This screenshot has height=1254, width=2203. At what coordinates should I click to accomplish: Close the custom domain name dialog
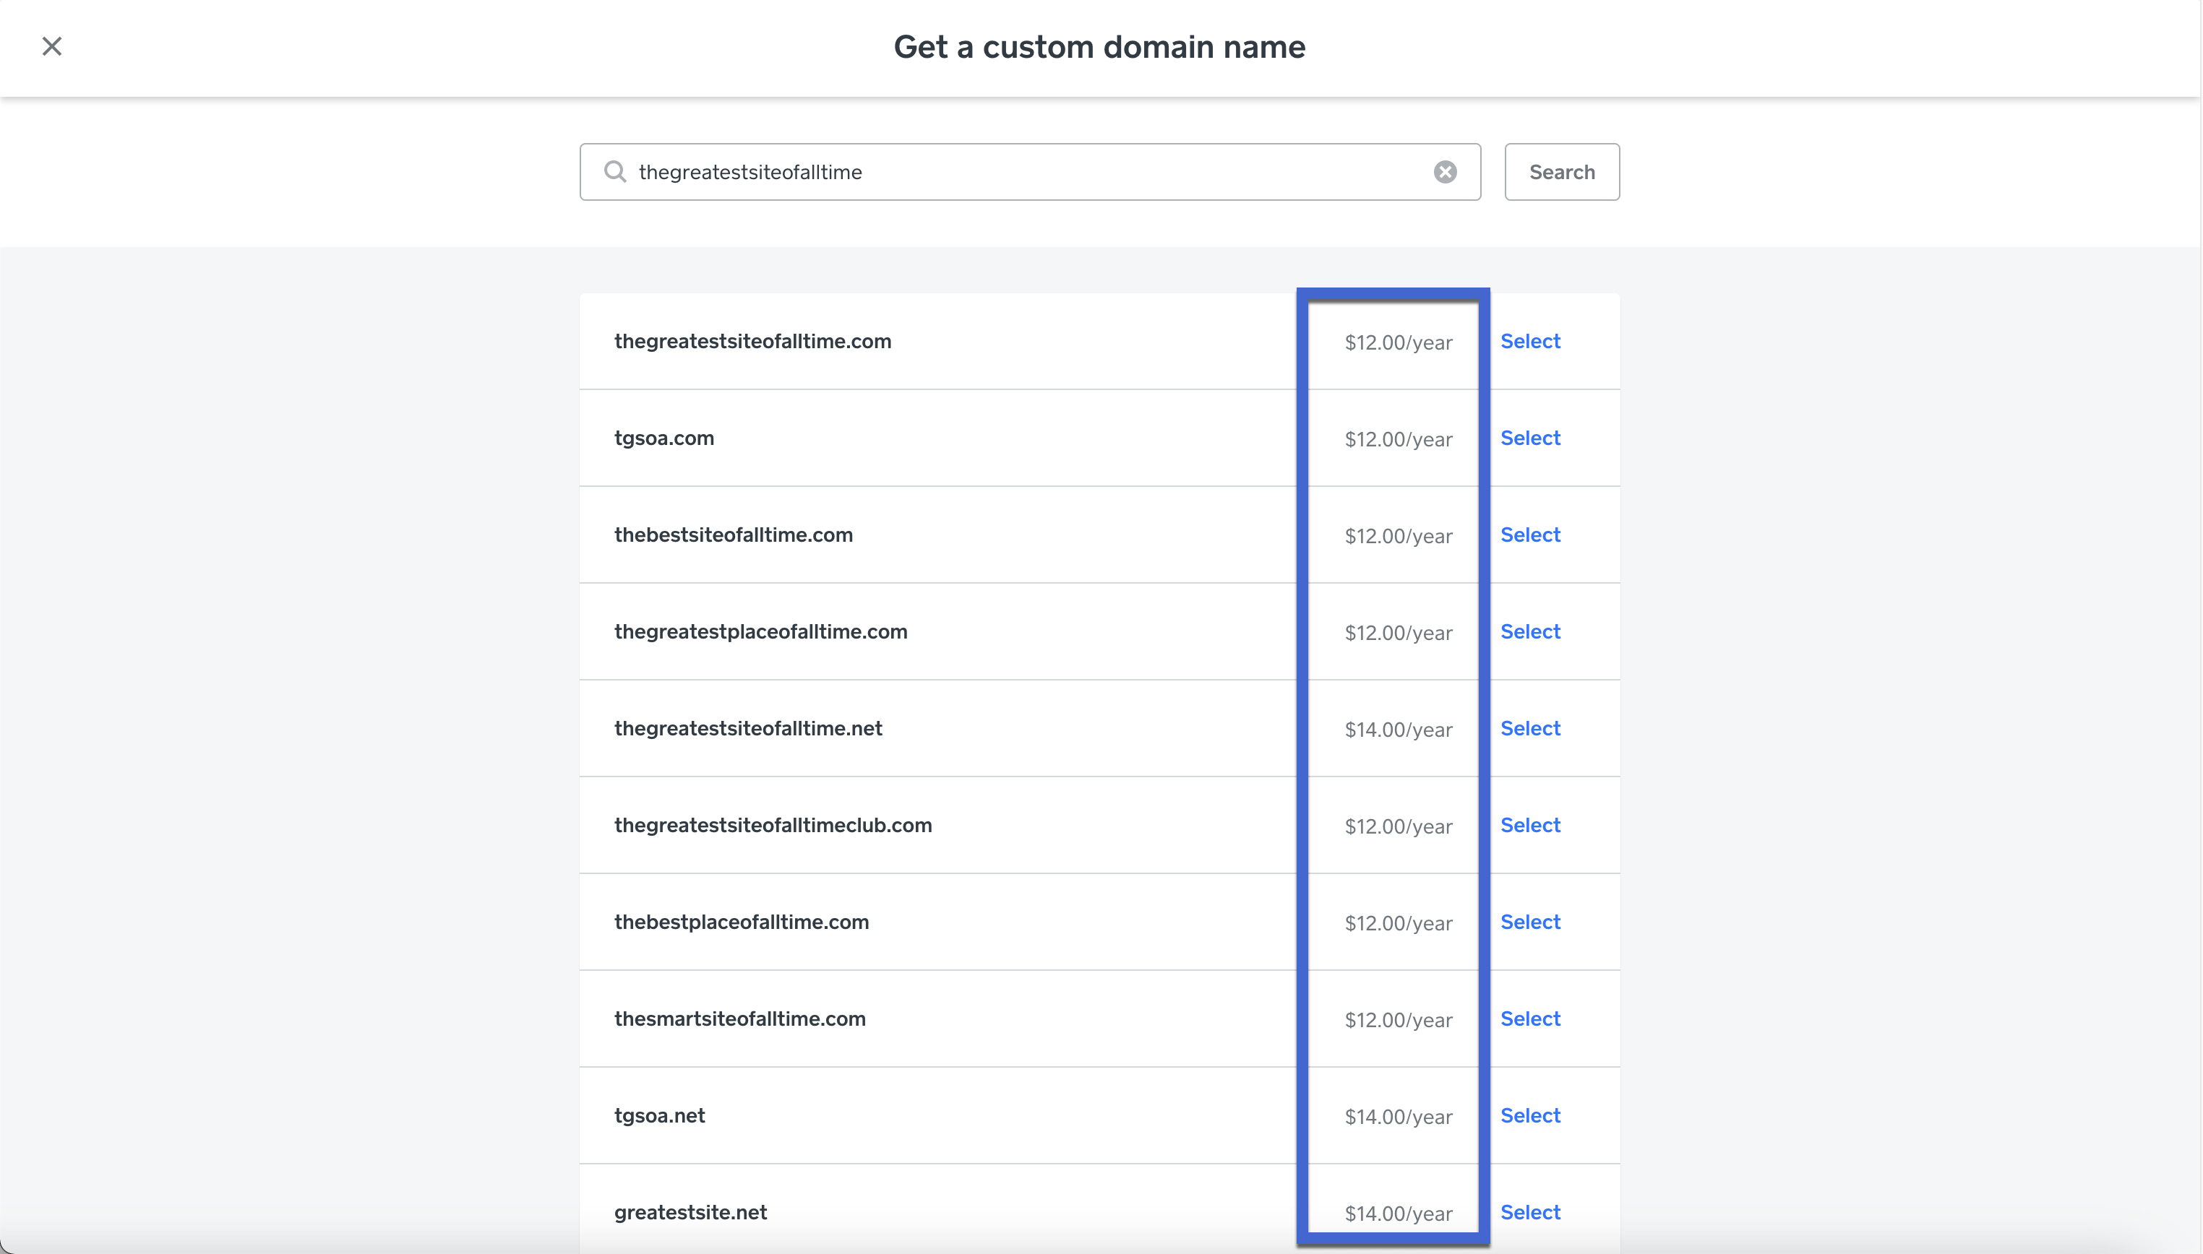pos(53,46)
